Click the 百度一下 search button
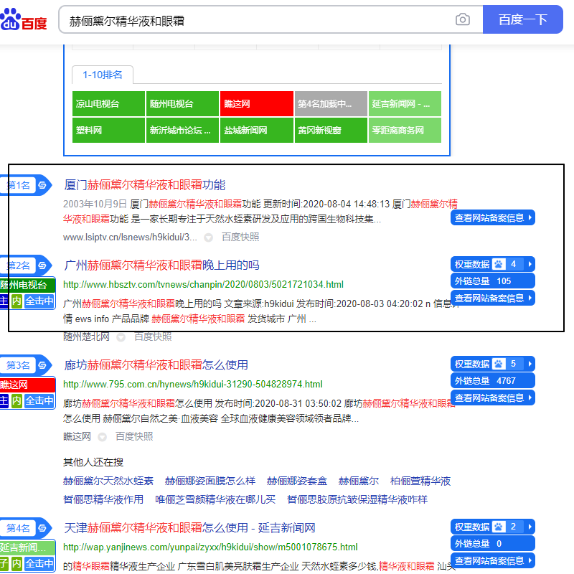 [x=523, y=19]
